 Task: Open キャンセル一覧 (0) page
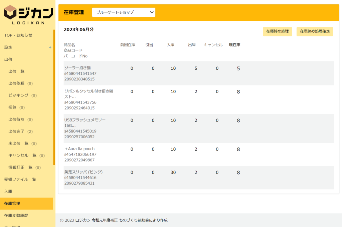[26, 156]
